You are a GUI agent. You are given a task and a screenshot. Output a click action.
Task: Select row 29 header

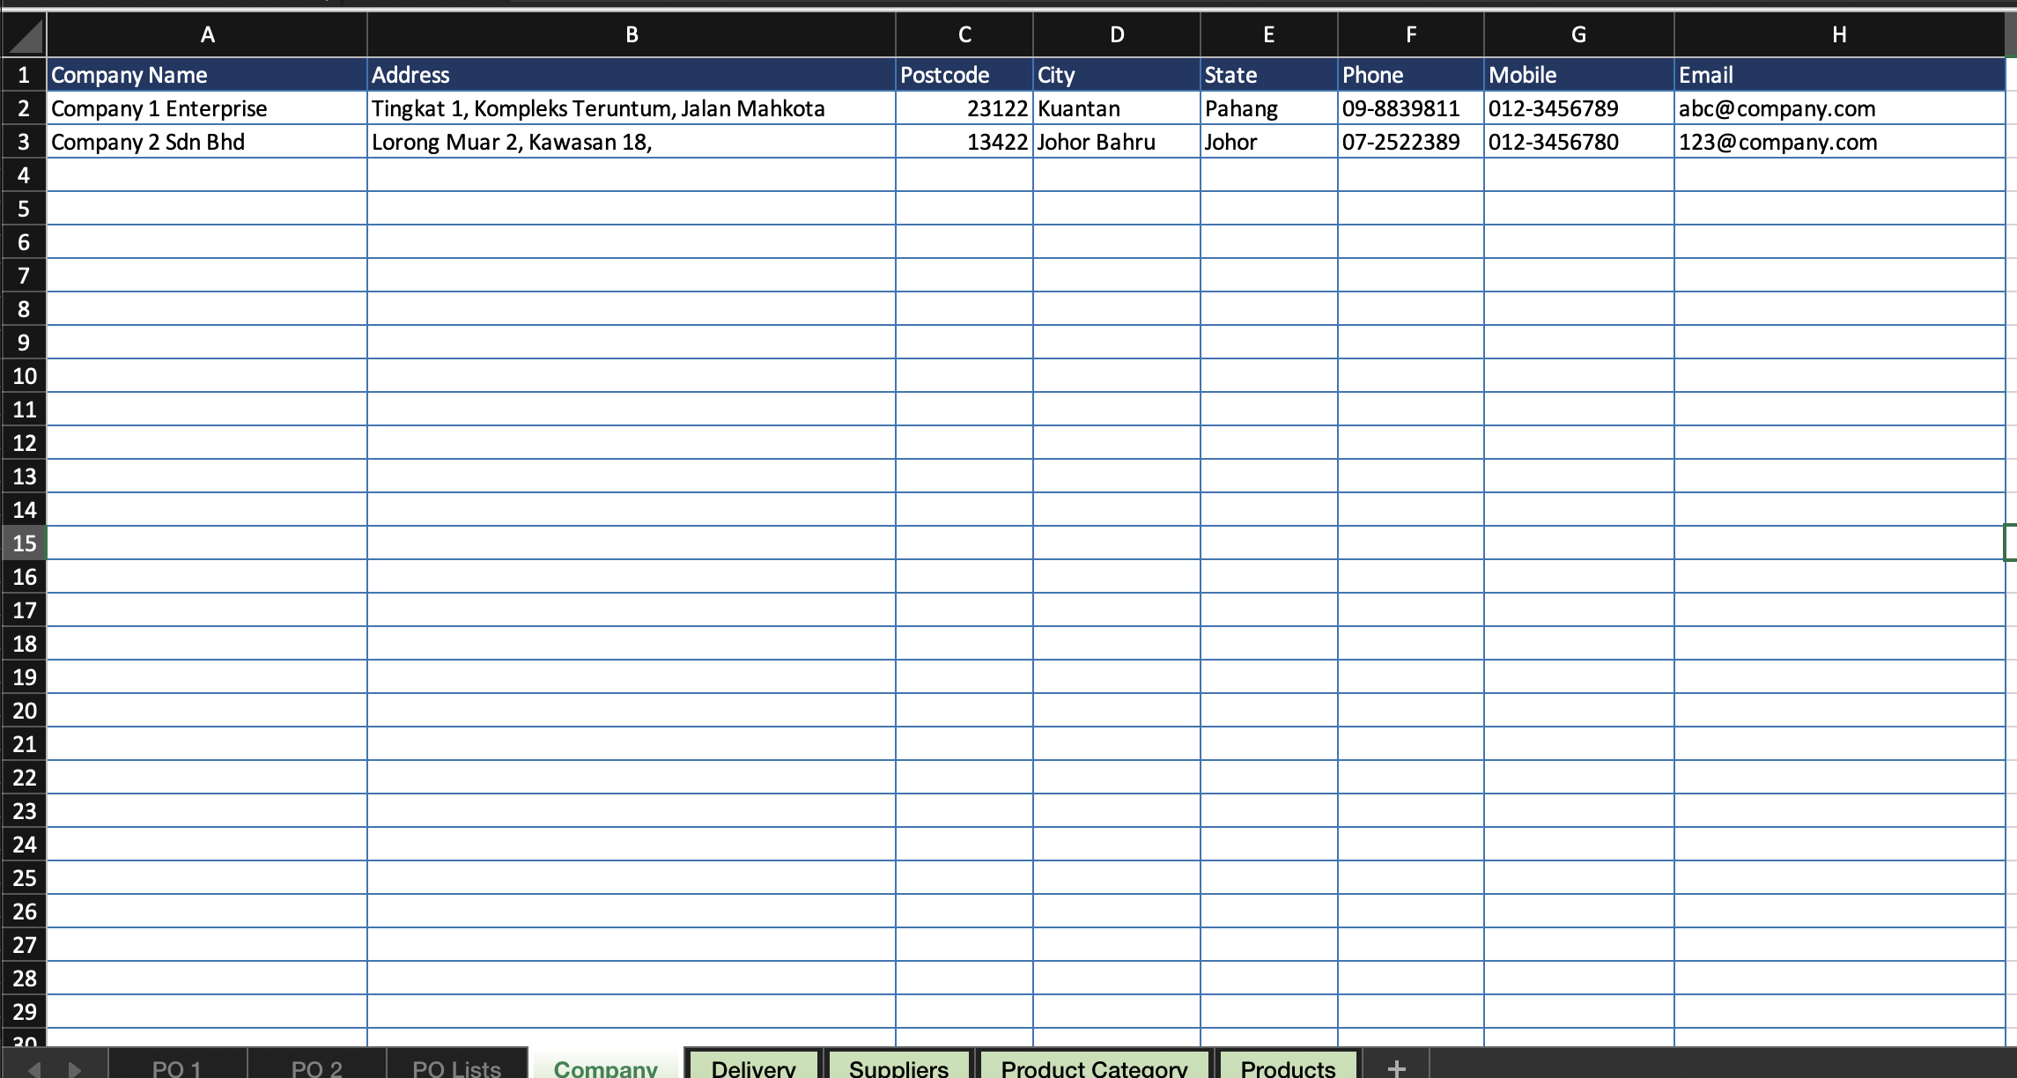[24, 1012]
